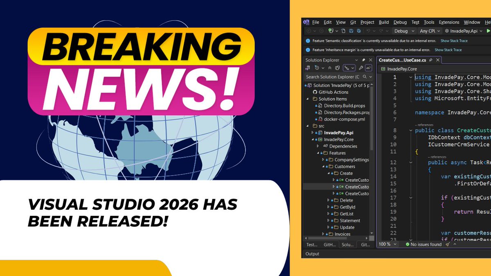Expand the Dependencies node arrow
The height and width of the screenshot is (276, 491).
[318, 146]
